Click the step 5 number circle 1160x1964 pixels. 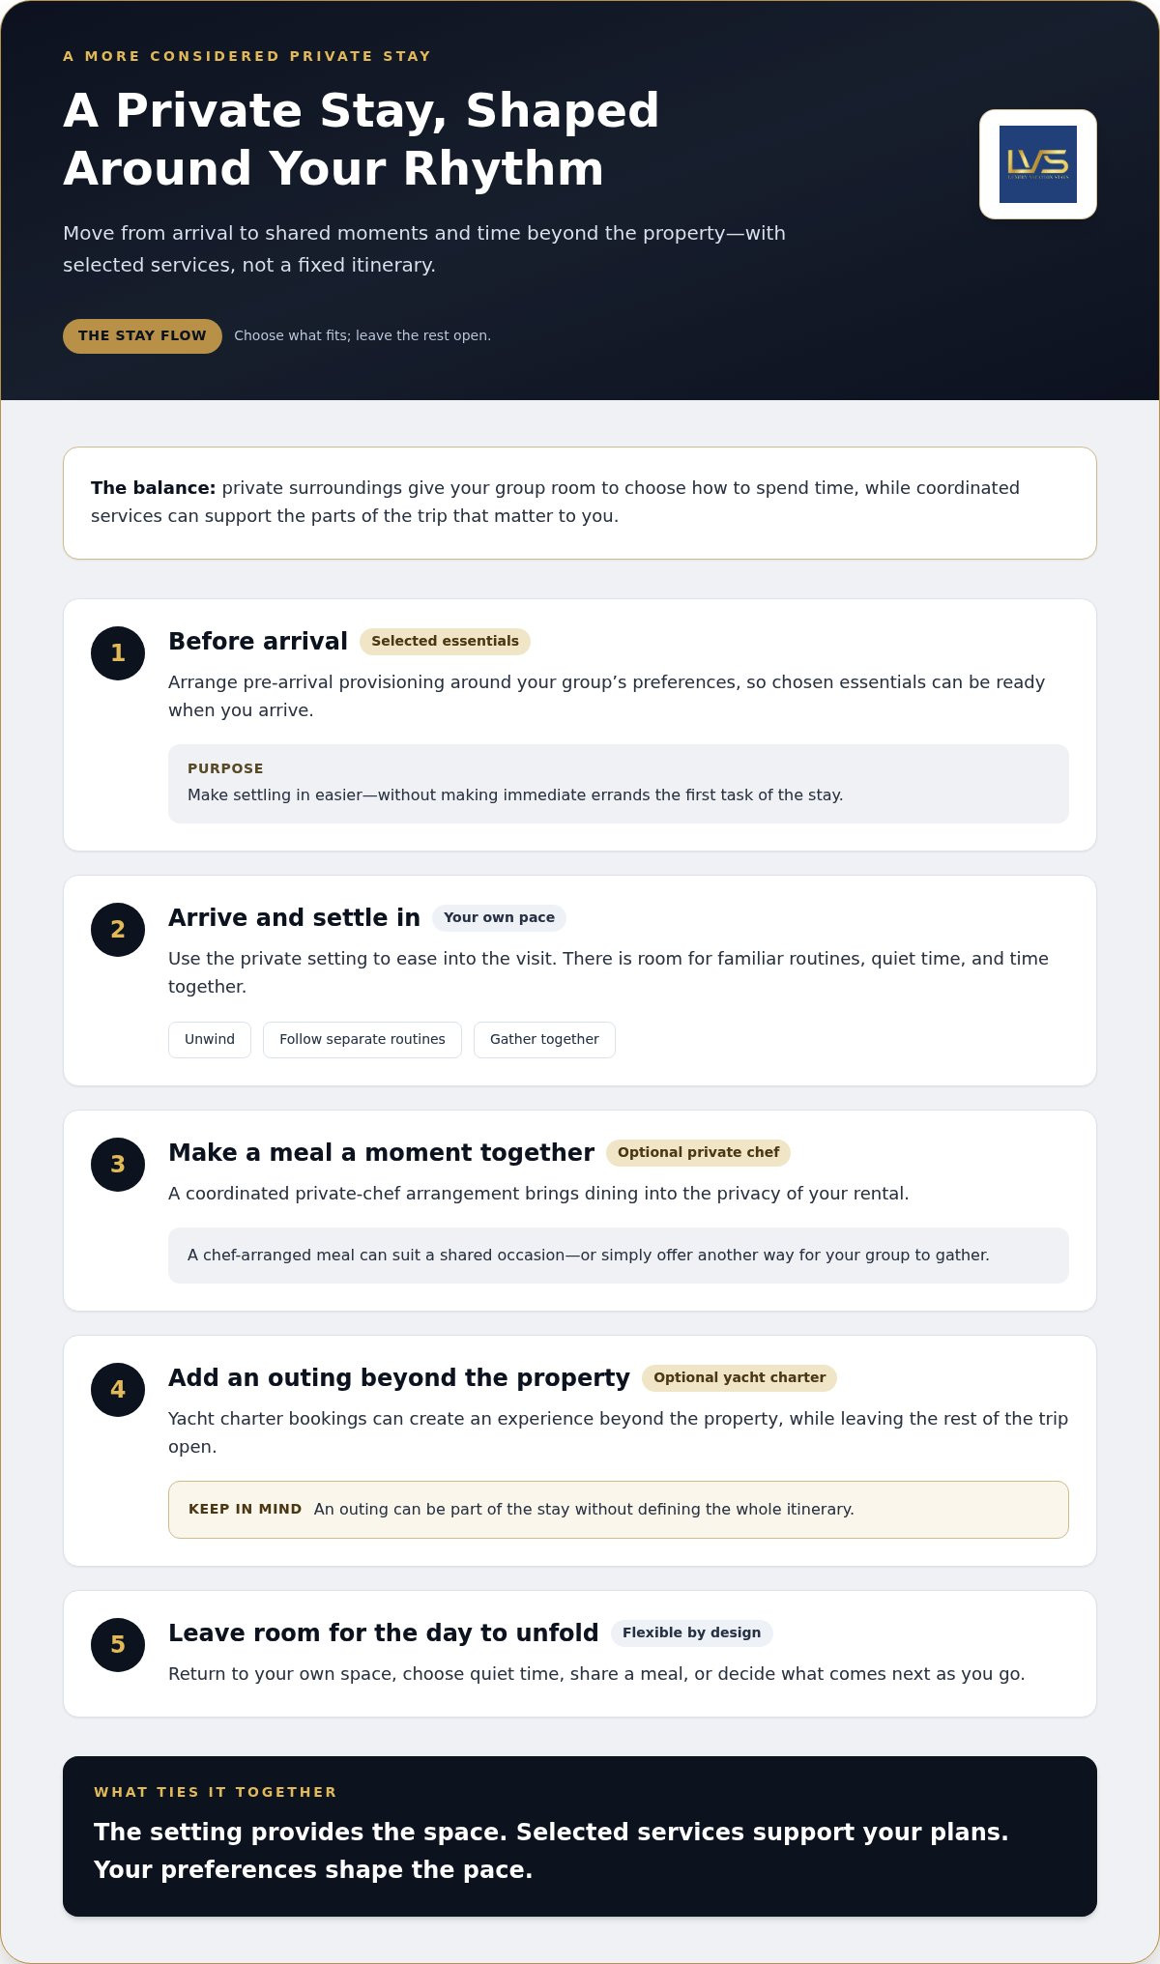[118, 1645]
